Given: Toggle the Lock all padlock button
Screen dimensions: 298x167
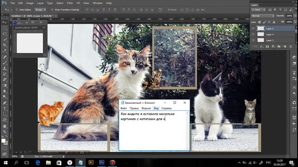Looking at the screenshot, I should [x=274, y=22].
